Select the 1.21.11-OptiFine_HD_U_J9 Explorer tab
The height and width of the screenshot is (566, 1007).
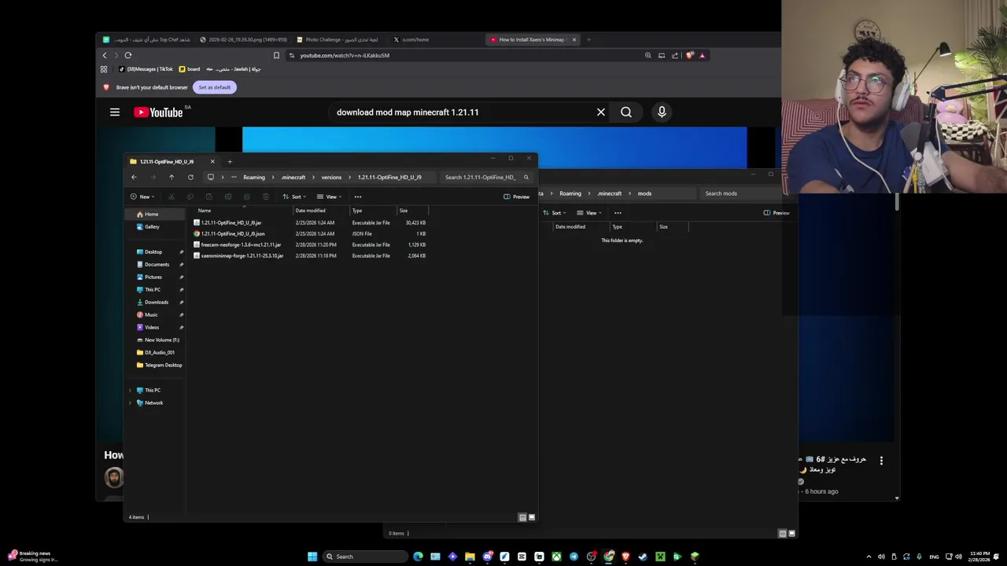click(x=172, y=161)
